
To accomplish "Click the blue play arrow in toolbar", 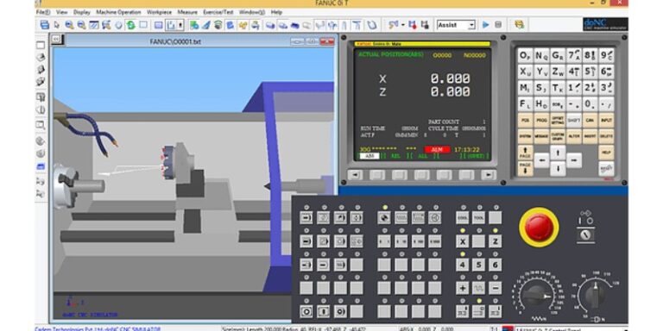I will tap(486, 25).
